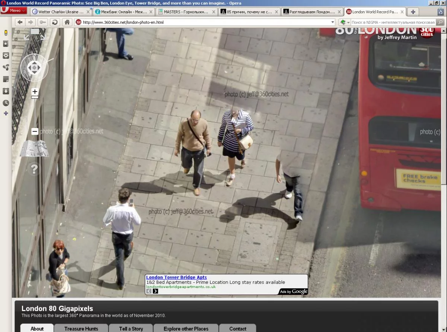Visit londontowerbridgeapartments.co.uk ad URL
Screen dimensions: 447x332
[181, 286]
